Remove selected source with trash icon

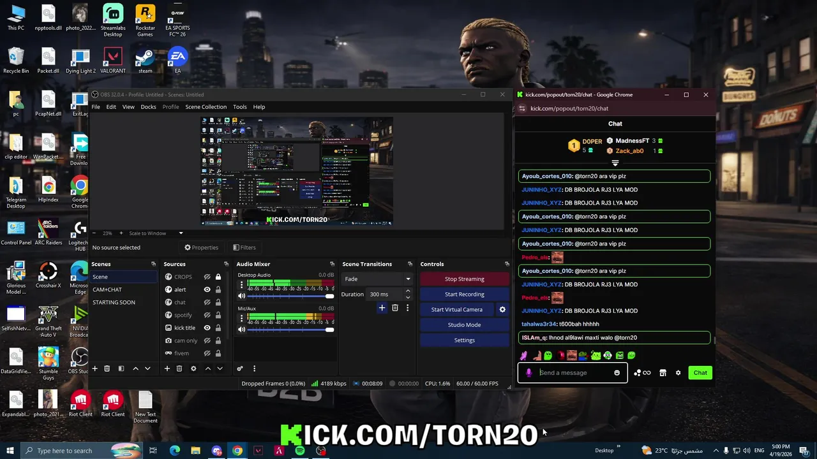click(179, 368)
